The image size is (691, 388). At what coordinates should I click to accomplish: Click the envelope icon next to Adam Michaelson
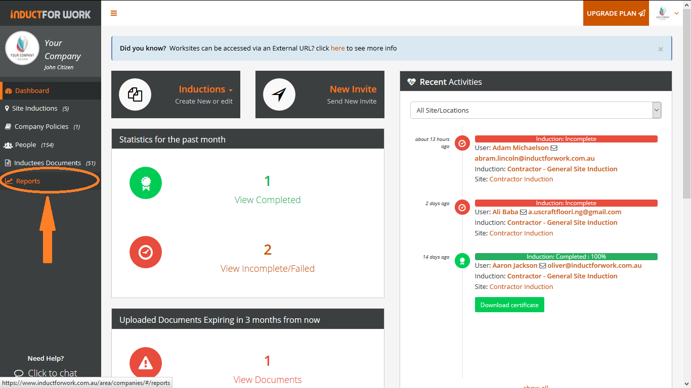pyautogui.click(x=554, y=148)
